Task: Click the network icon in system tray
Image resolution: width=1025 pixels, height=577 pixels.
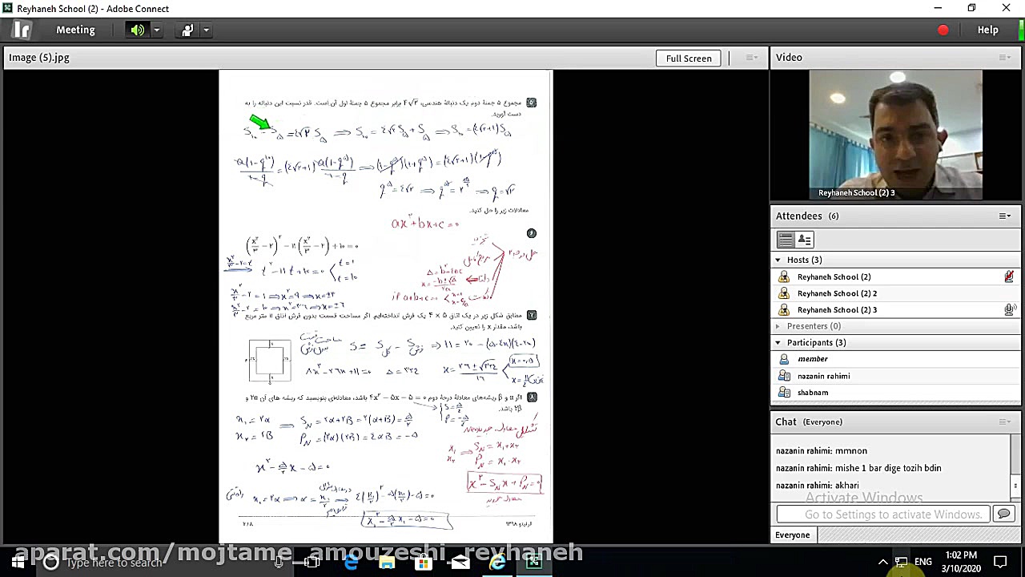Action: [x=902, y=563]
